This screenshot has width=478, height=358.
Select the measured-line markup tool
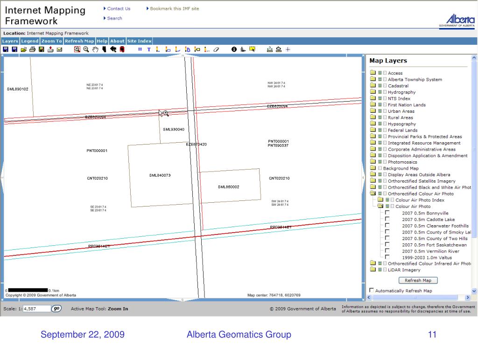(207, 49)
